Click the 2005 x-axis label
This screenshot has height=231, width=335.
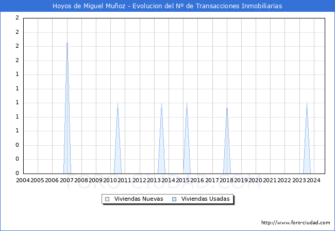38,180
